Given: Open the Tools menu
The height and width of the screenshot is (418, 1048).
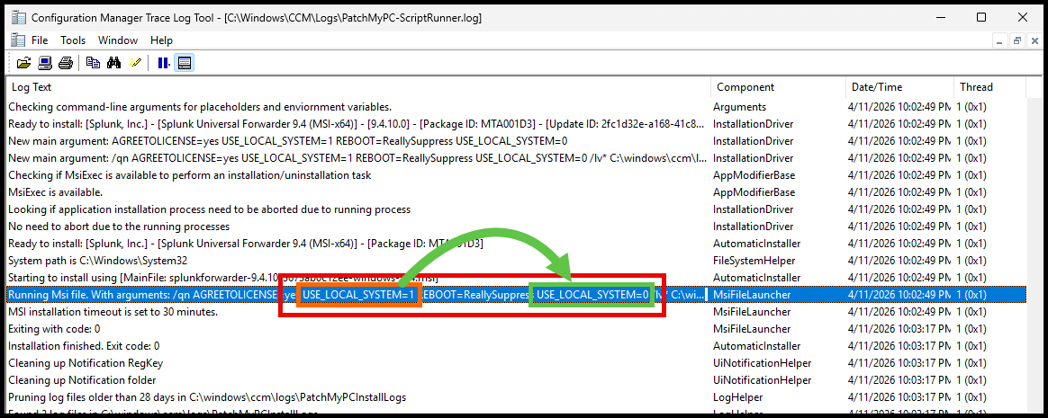Looking at the screenshot, I should (x=73, y=40).
